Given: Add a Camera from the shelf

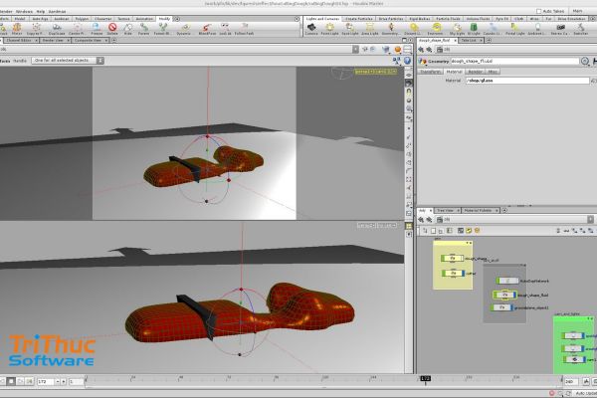Looking at the screenshot, I should point(311,29).
